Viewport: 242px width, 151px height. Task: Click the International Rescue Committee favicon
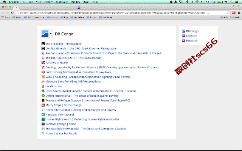pyautogui.click(x=43, y=100)
